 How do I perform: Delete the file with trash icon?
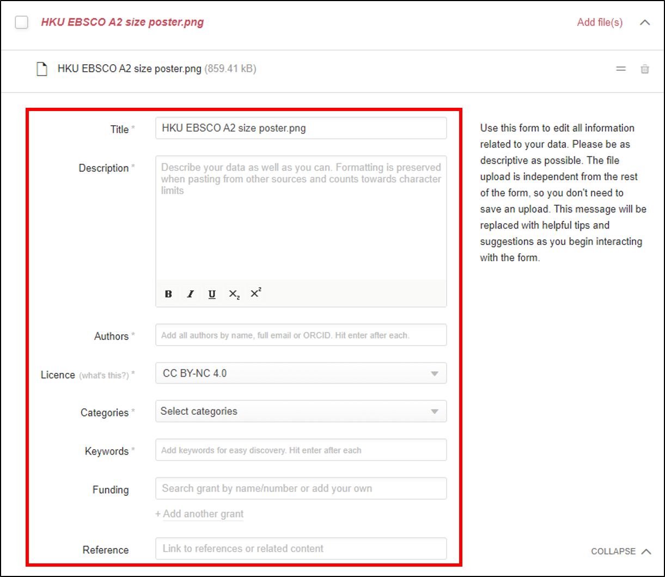[645, 69]
